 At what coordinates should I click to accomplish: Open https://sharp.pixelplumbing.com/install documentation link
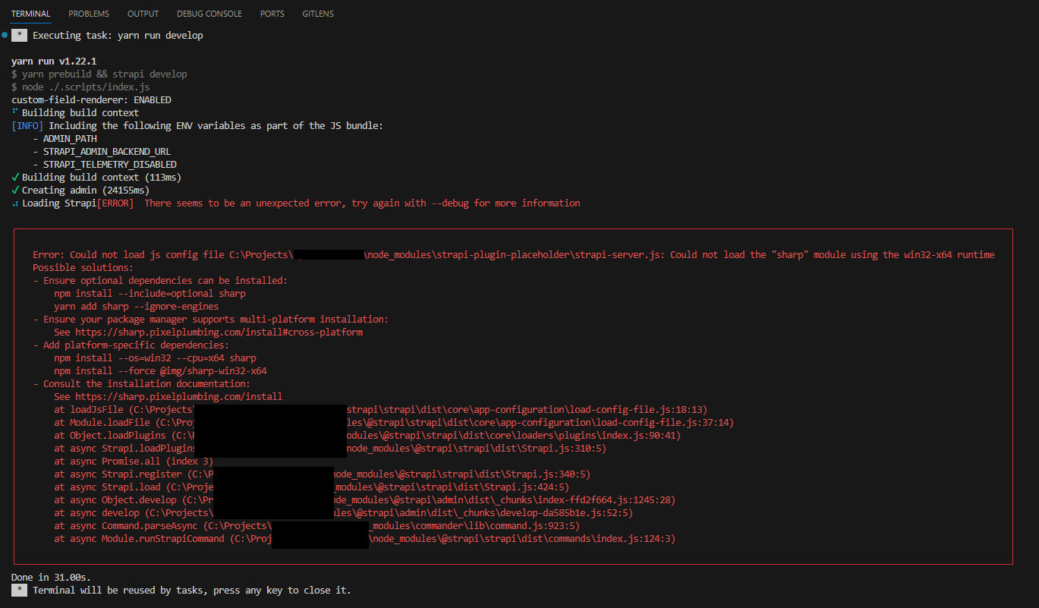point(178,396)
